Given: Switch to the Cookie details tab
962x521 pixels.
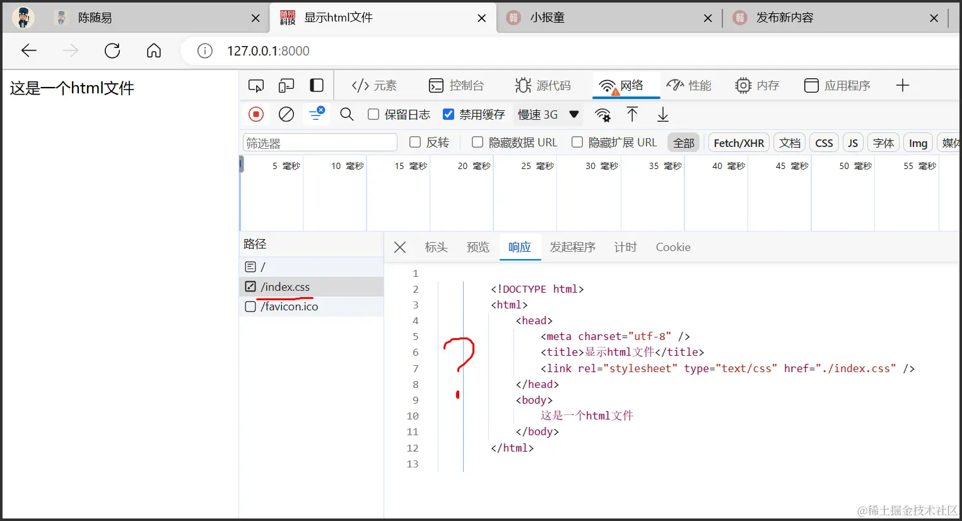Looking at the screenshot, I should 673,247.
